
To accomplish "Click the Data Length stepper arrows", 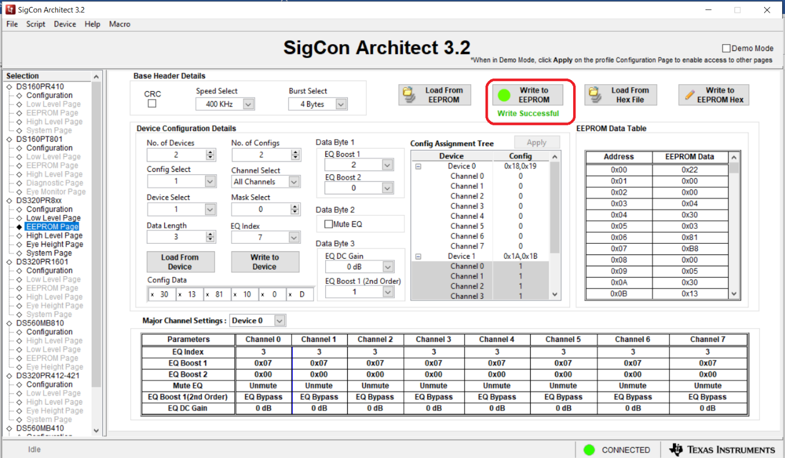I will [210, 237].
